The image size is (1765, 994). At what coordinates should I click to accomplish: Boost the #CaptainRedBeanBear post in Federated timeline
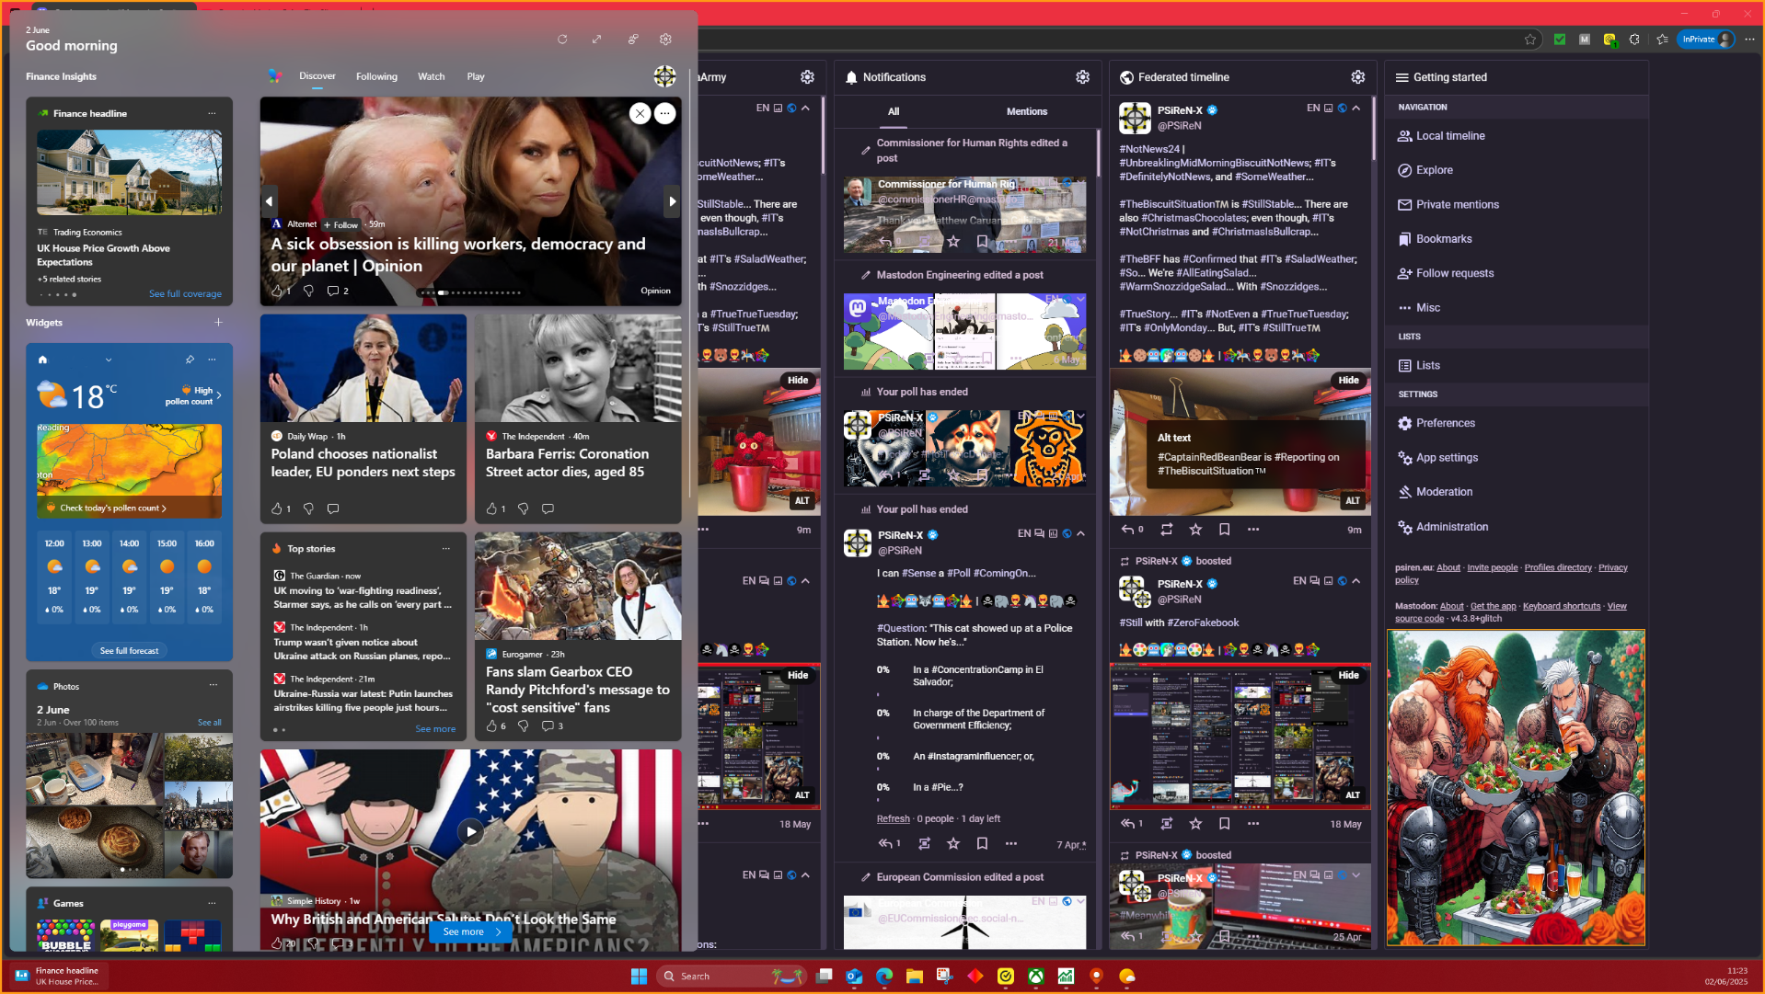[x=1166, y=530]
